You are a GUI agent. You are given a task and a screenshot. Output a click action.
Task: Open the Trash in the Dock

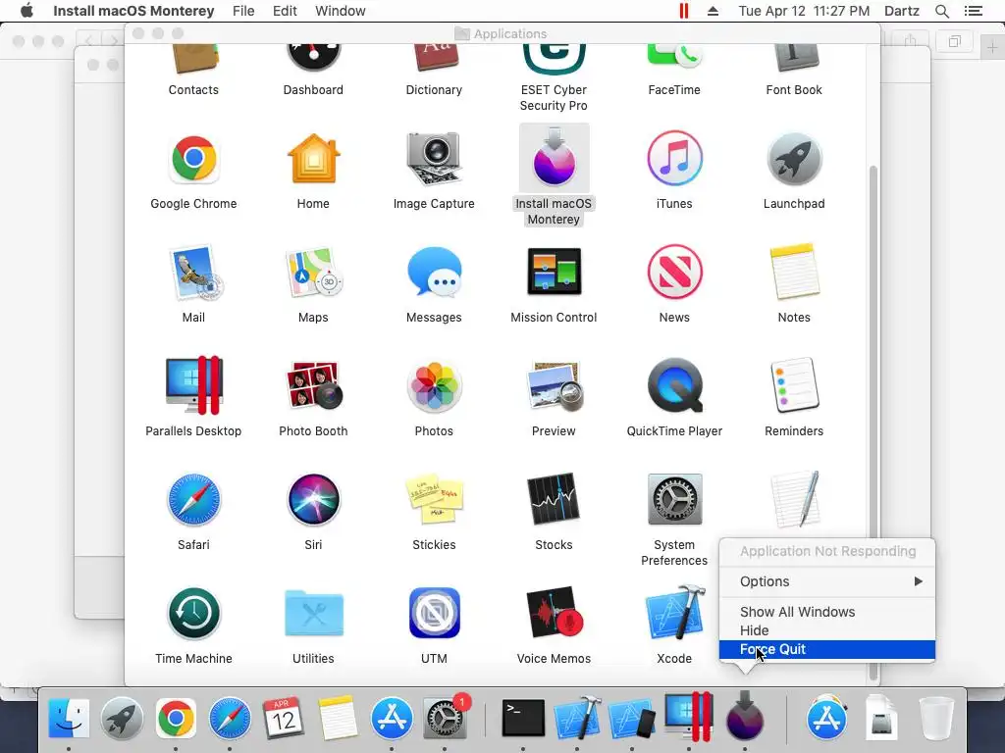pos(936,719)
